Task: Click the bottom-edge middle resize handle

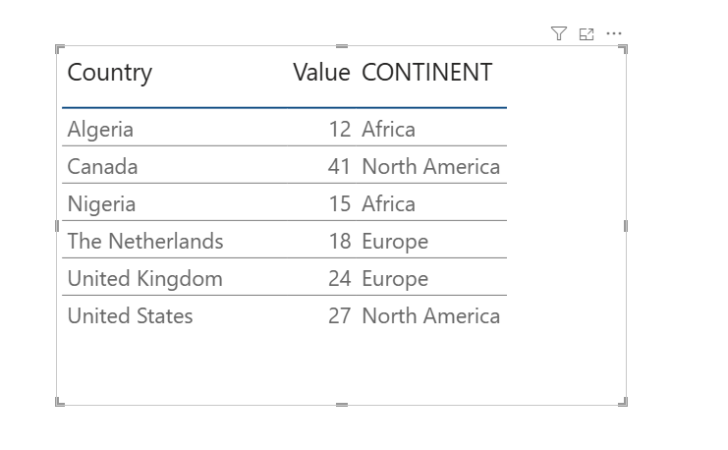Action: (342, 403)
